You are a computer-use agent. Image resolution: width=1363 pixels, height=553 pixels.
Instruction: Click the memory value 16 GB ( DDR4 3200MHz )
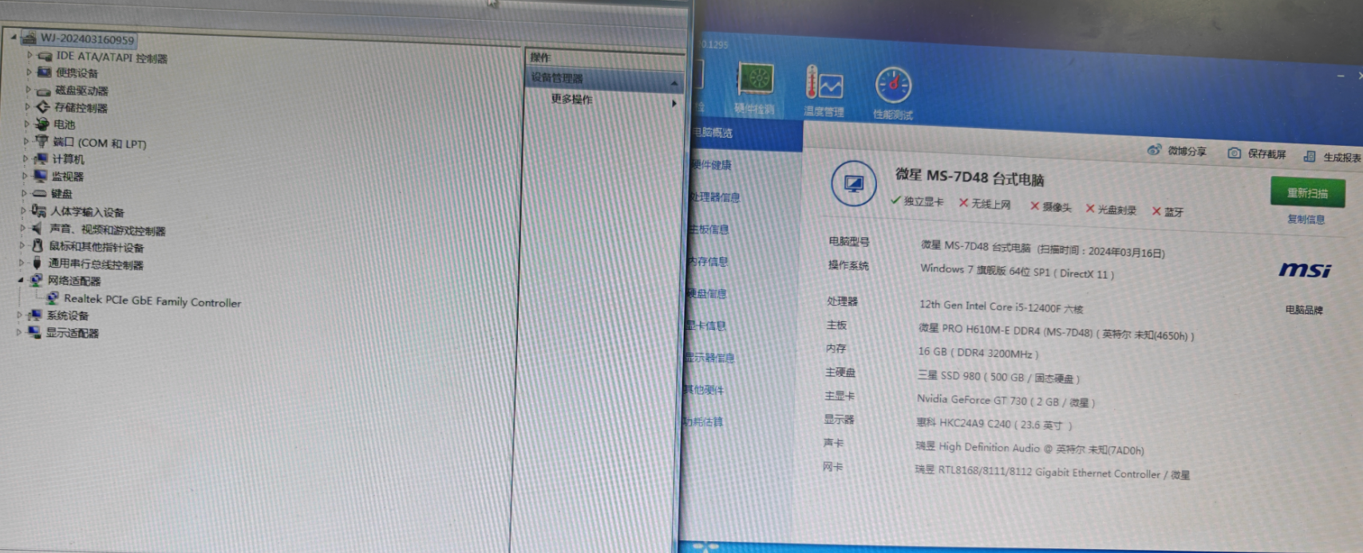tap(978, 352)
